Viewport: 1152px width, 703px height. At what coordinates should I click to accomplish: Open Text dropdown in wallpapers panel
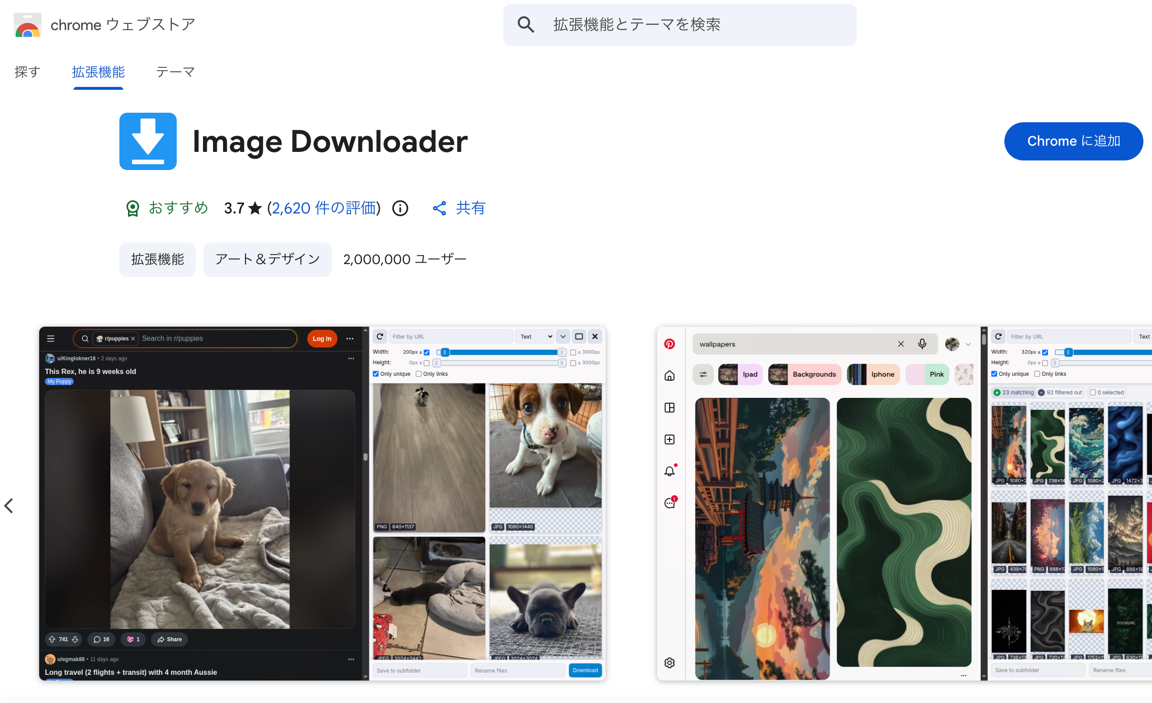(x=1144, y=337)
